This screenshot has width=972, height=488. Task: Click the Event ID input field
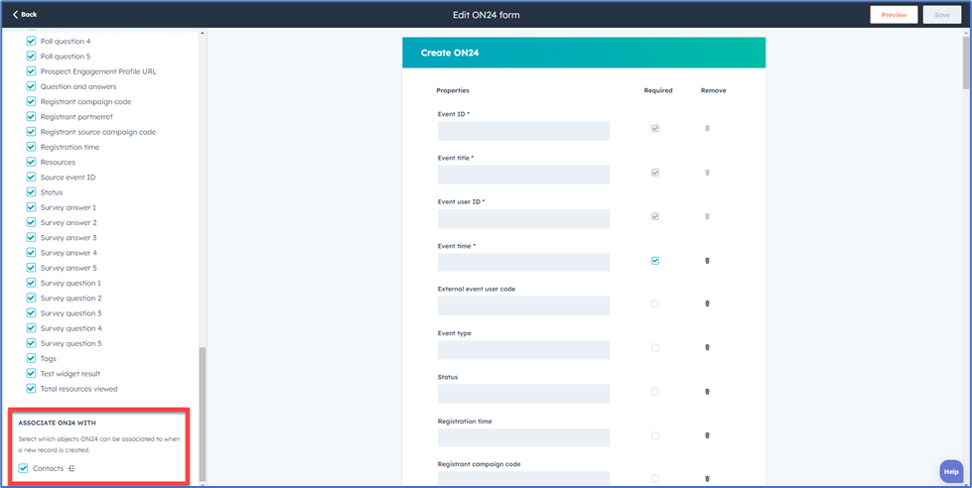523,131
